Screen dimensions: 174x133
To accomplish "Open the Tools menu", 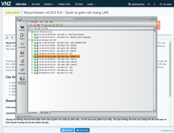I will coord(46,22).
